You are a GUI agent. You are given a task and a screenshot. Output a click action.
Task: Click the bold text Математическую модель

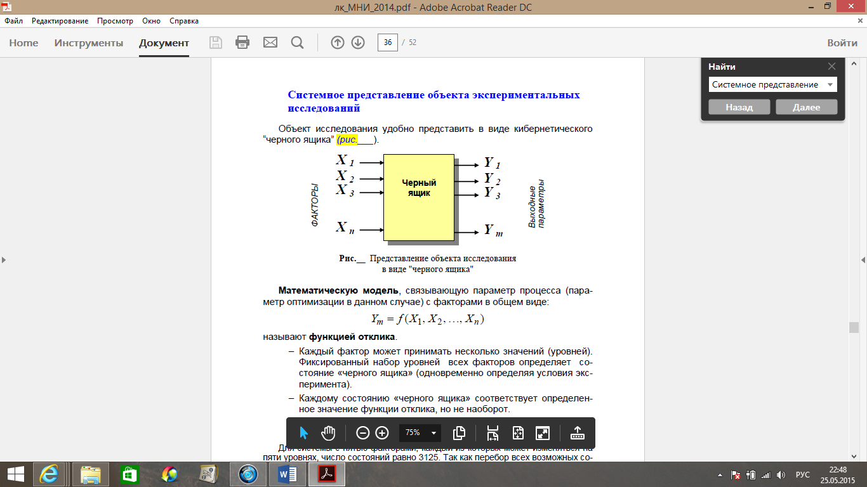pos(338,290)
